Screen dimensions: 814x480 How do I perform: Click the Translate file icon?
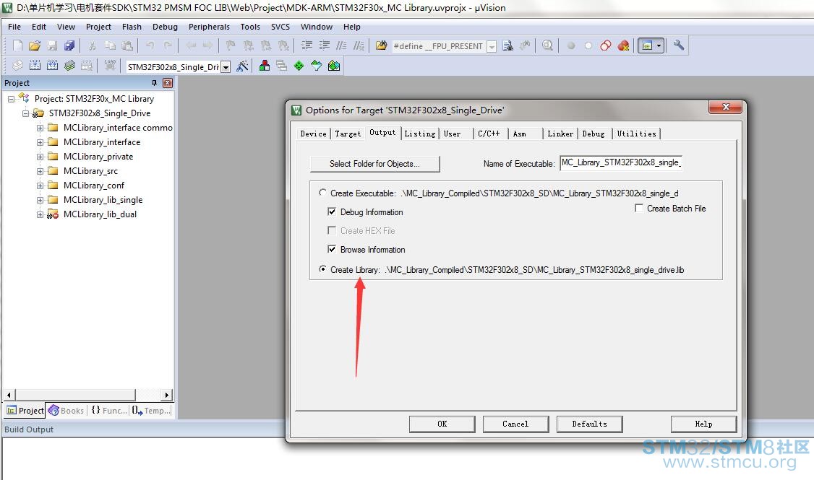(x=17, y=66)
